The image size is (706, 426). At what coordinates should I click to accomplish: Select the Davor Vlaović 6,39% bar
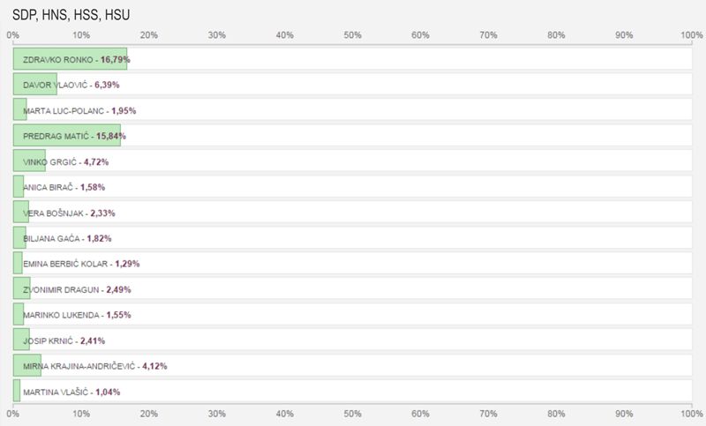click(x=35, y=84)
